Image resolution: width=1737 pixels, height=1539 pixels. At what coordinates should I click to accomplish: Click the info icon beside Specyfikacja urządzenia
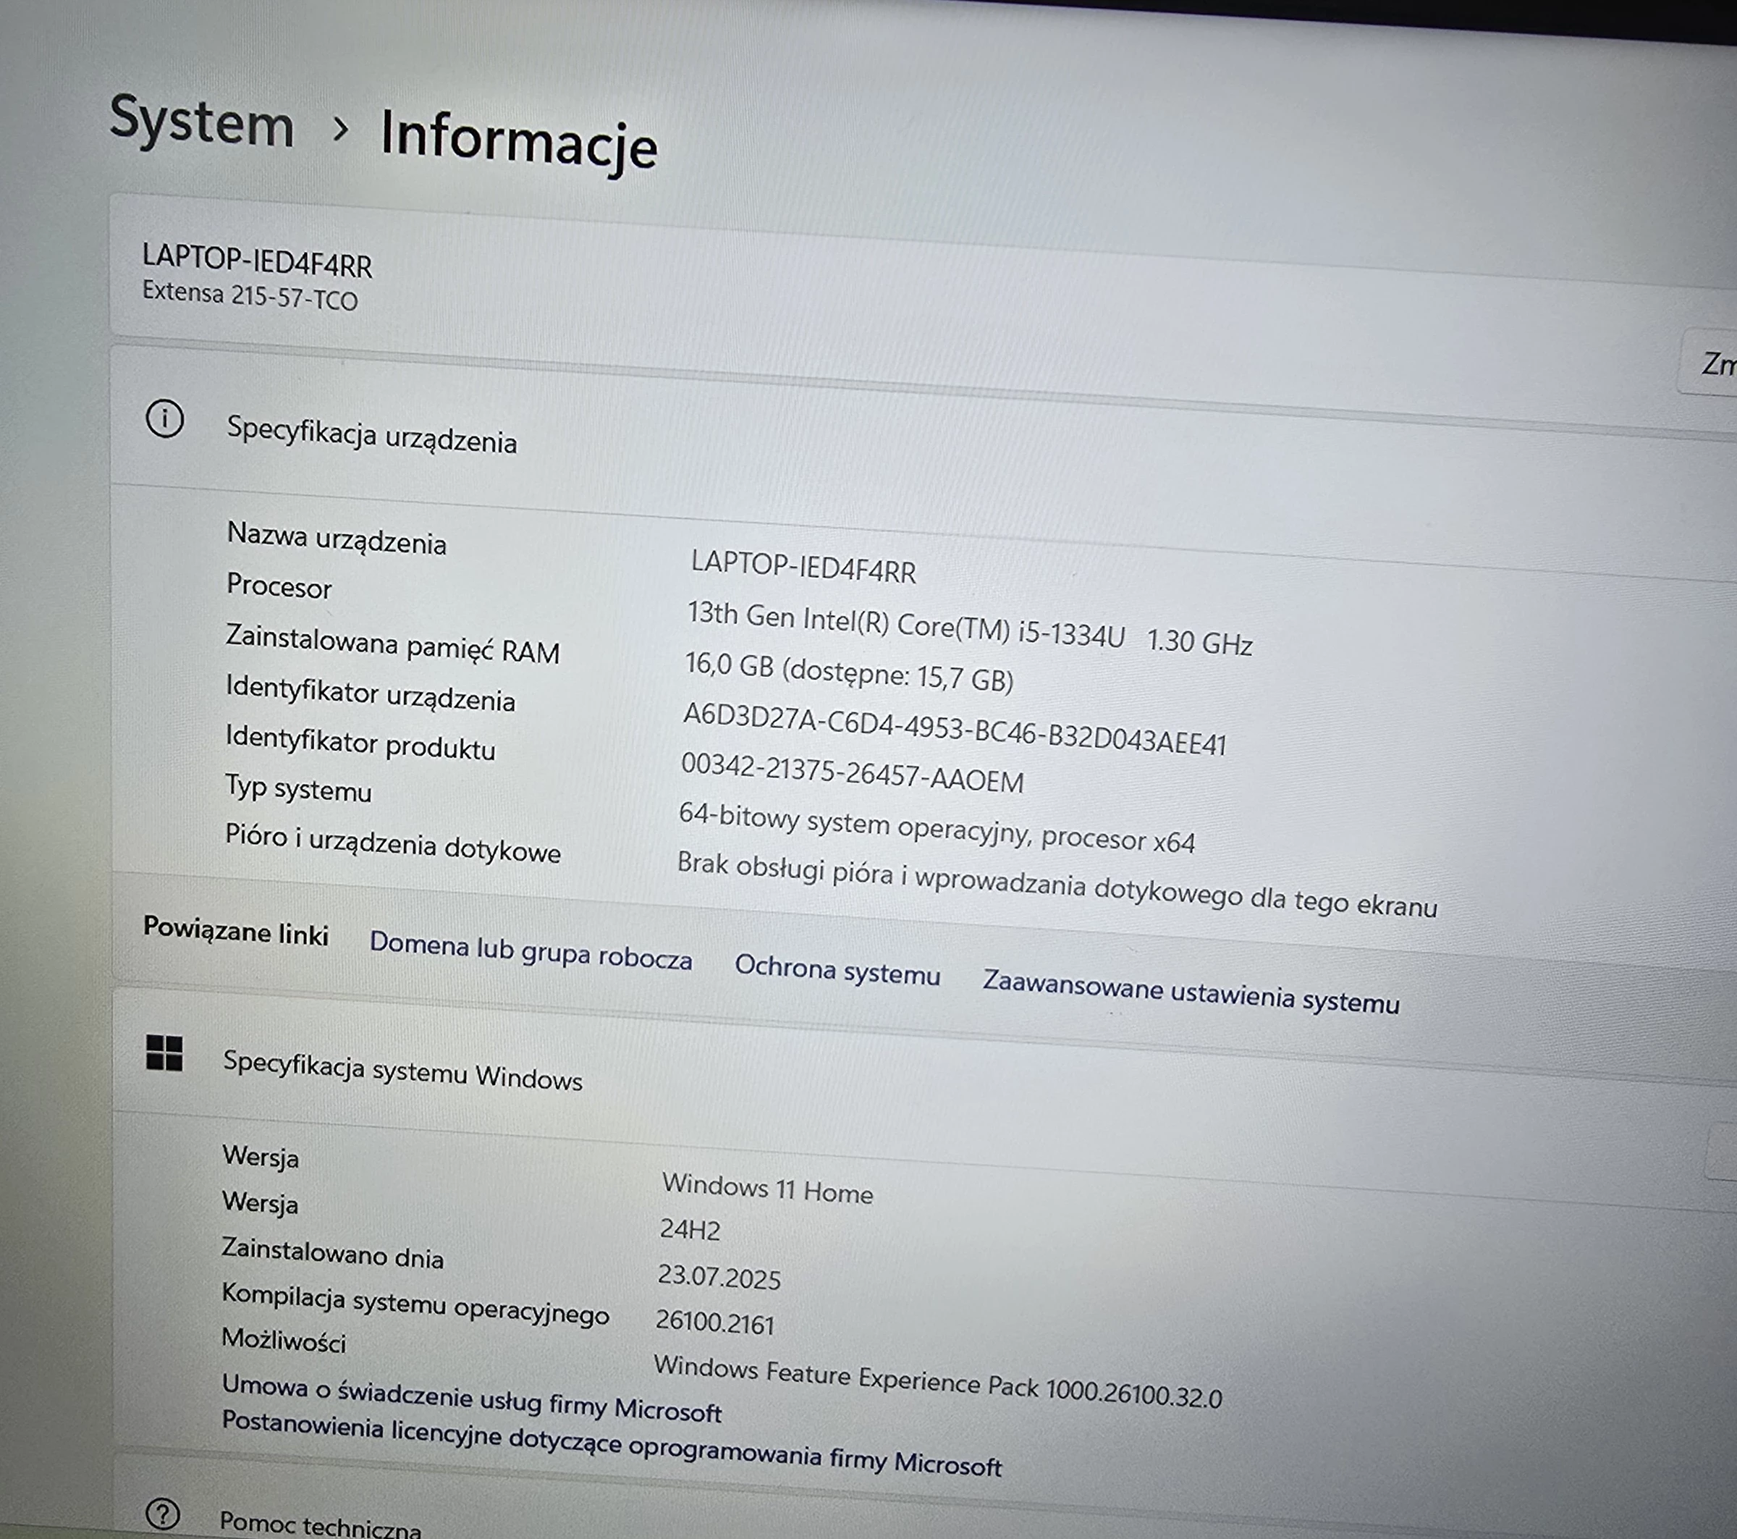(x=166, y=419)
